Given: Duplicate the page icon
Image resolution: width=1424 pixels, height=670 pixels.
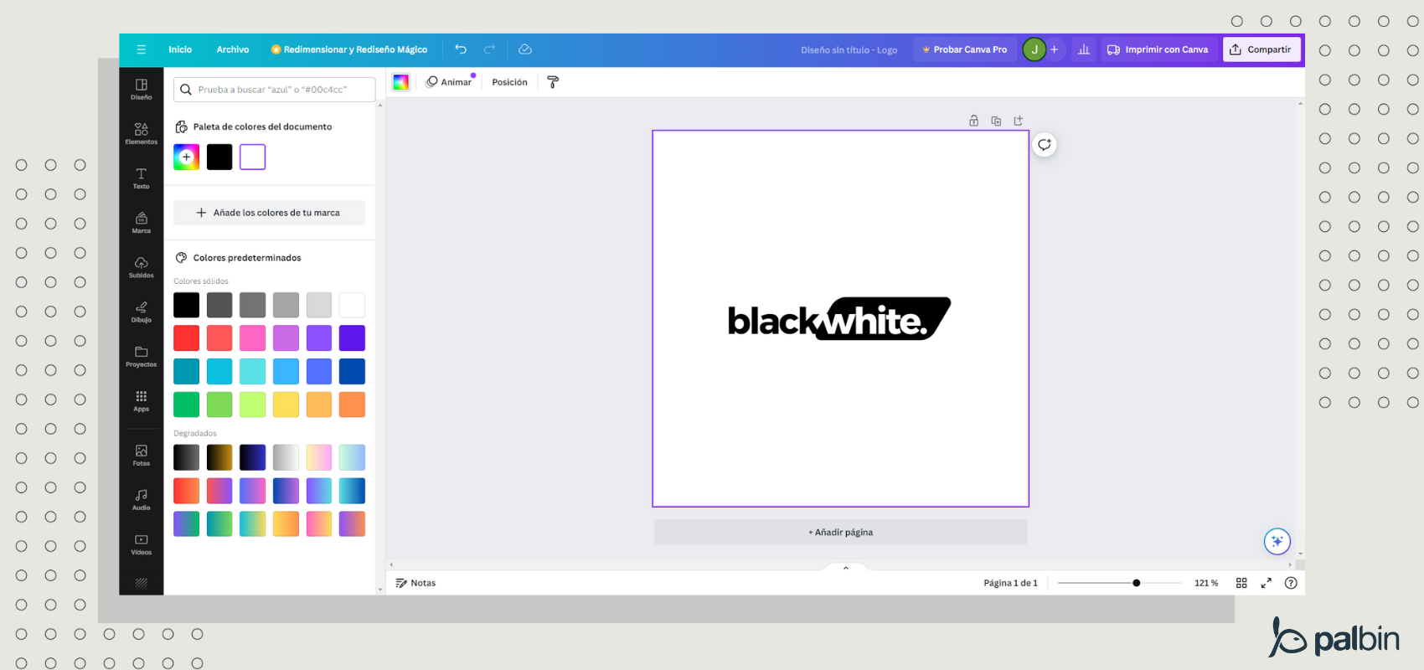Looking at the screenshot, I should (x=996, y=121).
